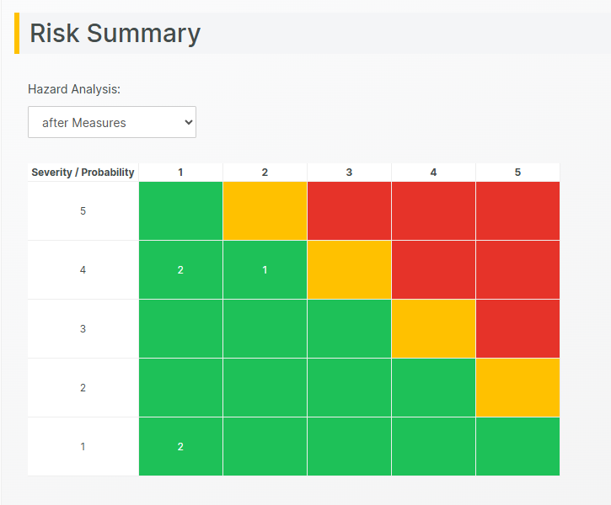Screen dimensions: 611x505
Task: Click red cell at severity 5, probability 5
Action: (517, 211)
